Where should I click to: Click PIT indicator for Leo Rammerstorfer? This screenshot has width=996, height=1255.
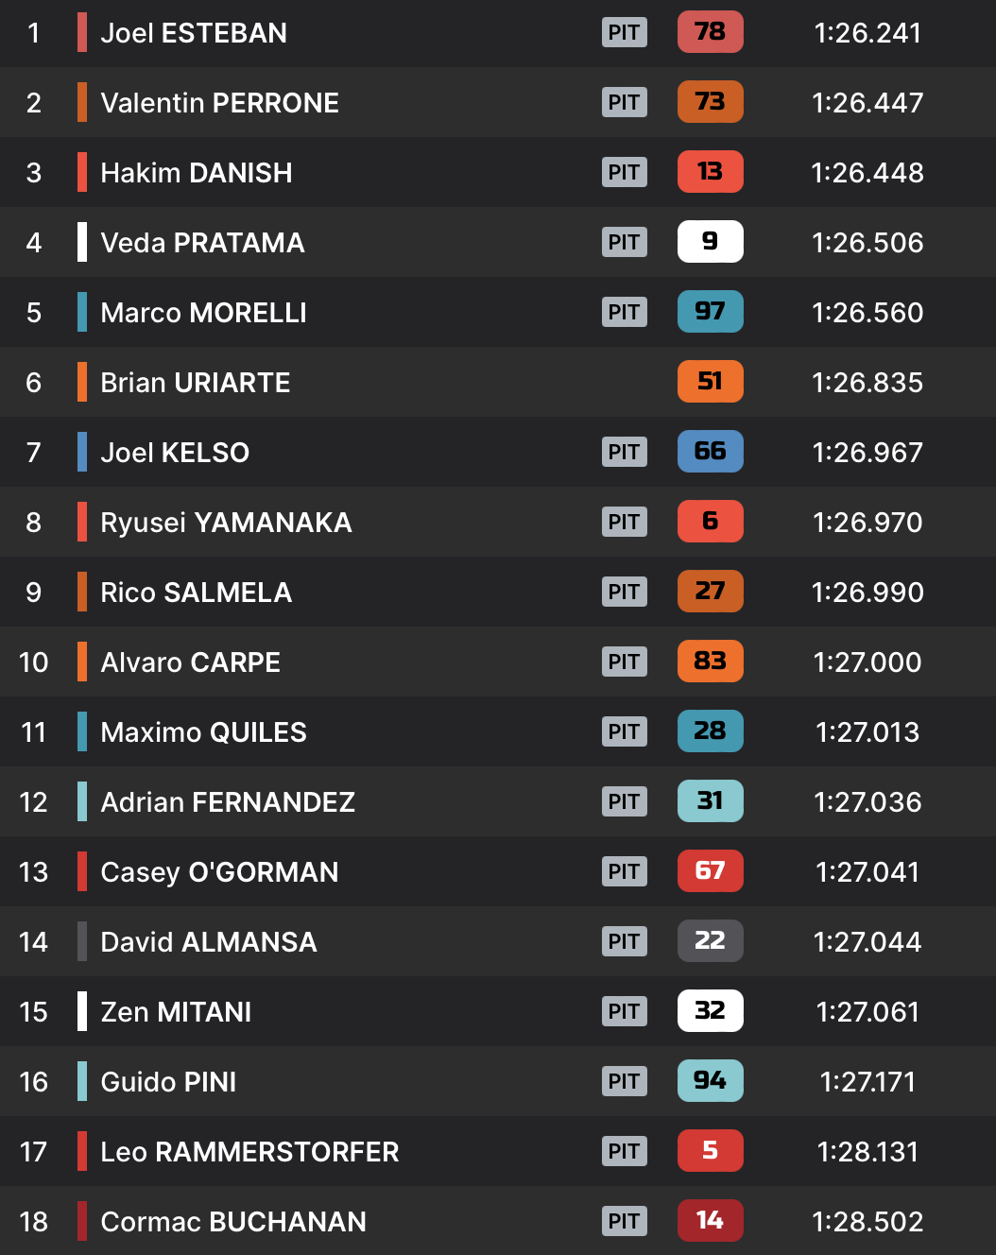pyautogui.click(x=624, y=1151)
